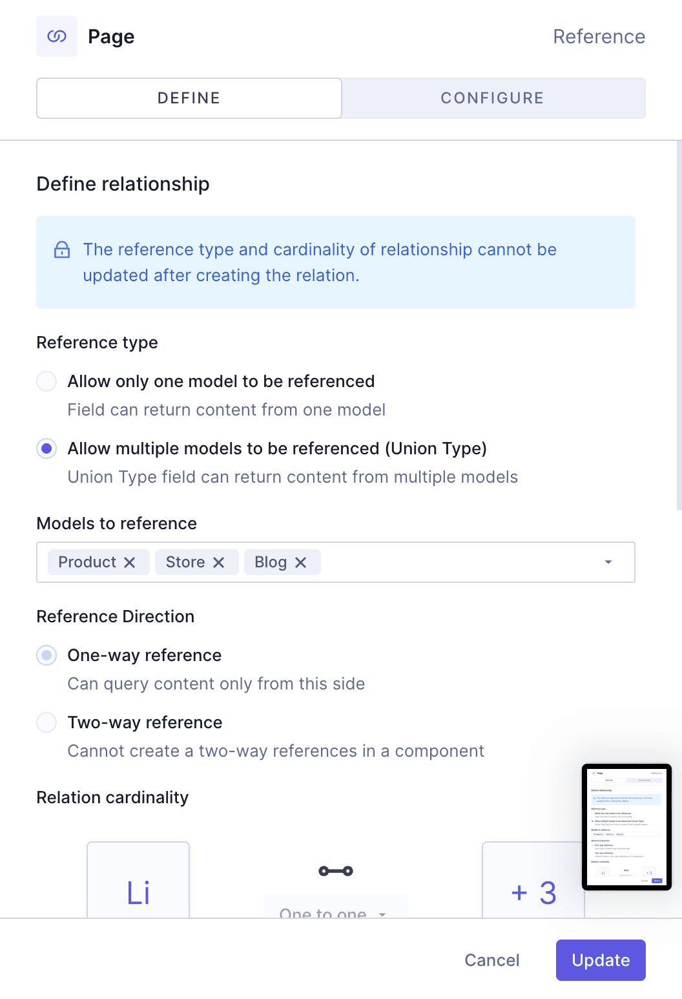
Task: Remove the Blog model tag
Action: (x=301, y=562)
